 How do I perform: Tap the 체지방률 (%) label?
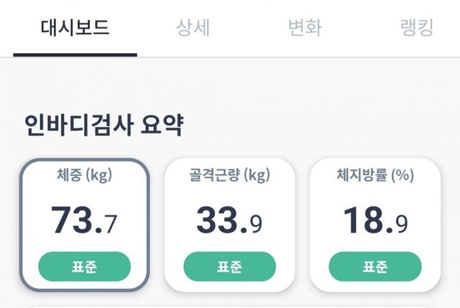(x=374, y=174)
